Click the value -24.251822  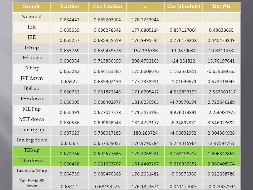click(183, 61)
